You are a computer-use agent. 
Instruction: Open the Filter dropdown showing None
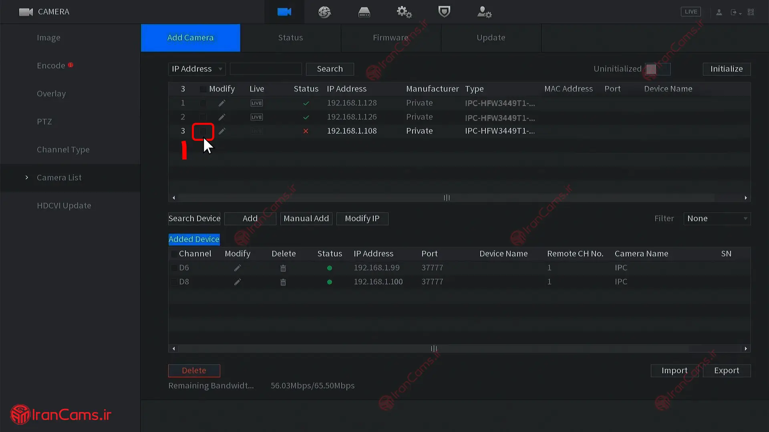click(x=717, y=219)
